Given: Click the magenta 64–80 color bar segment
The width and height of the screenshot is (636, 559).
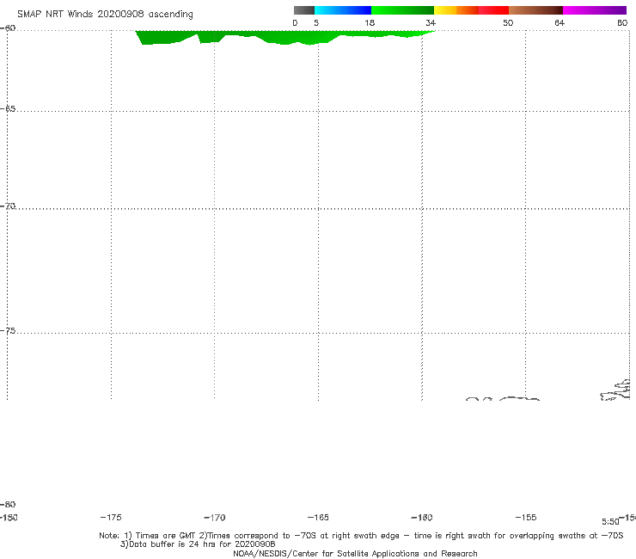Looking at the screenshot, I should (x=595, y=10).
